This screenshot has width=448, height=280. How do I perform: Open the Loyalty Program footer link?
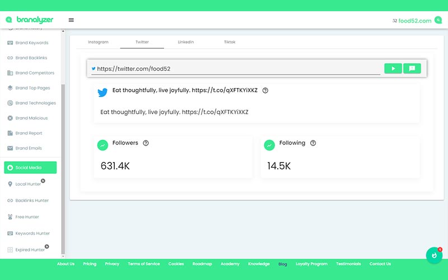[311, 264]
